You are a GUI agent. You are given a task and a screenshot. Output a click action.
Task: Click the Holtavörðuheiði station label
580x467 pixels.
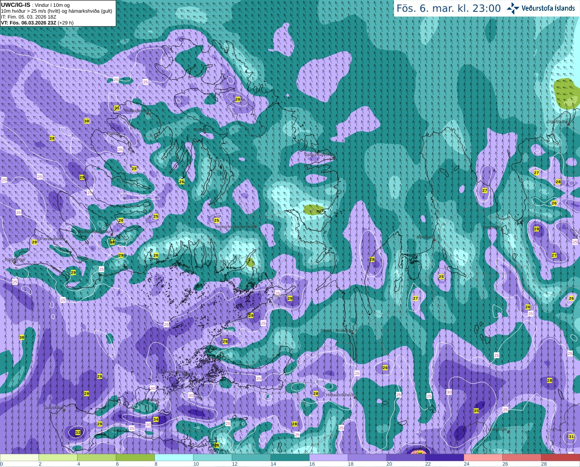click(x=340, y=395)
